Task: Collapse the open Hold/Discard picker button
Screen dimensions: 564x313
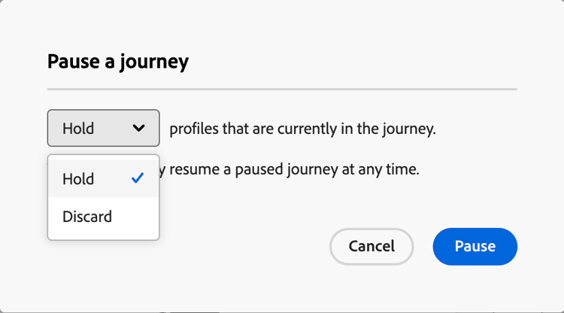Action: [103, 128]
